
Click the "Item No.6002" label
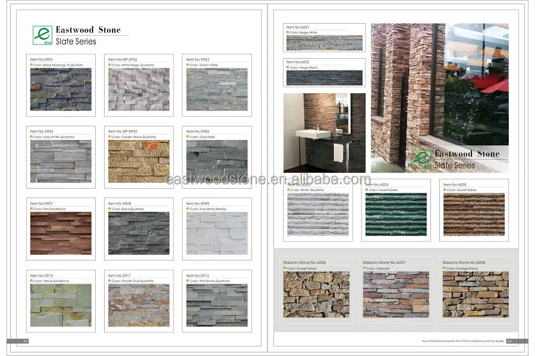[x=298, y=62]
